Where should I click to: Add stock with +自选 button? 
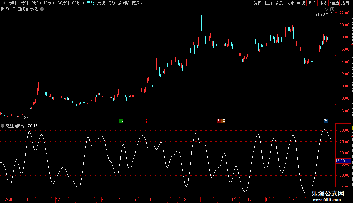click(334, 3)
